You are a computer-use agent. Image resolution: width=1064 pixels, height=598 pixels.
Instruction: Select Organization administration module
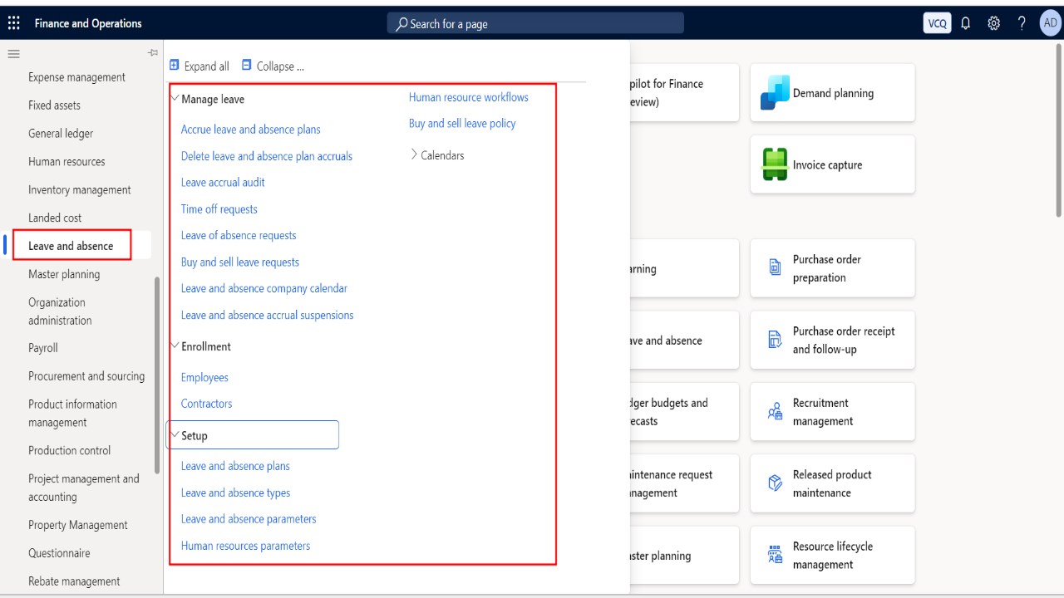pyautogui.click(x=60, y=311)
